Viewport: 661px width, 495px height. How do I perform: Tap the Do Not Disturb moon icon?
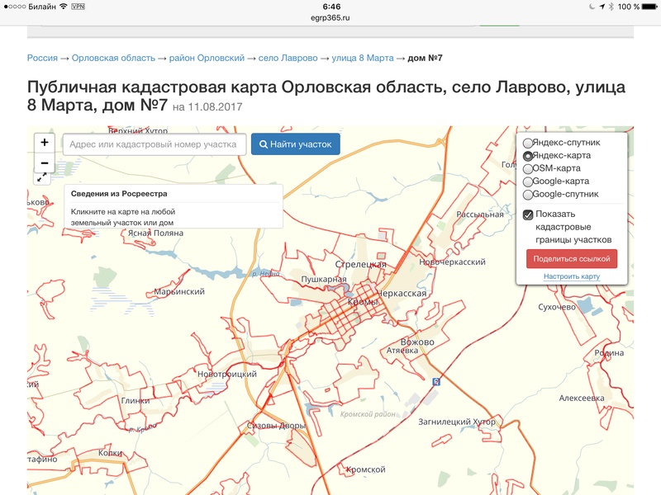click(592, 7)
